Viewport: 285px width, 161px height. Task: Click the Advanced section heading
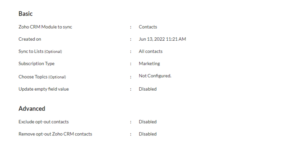(32, 108)
